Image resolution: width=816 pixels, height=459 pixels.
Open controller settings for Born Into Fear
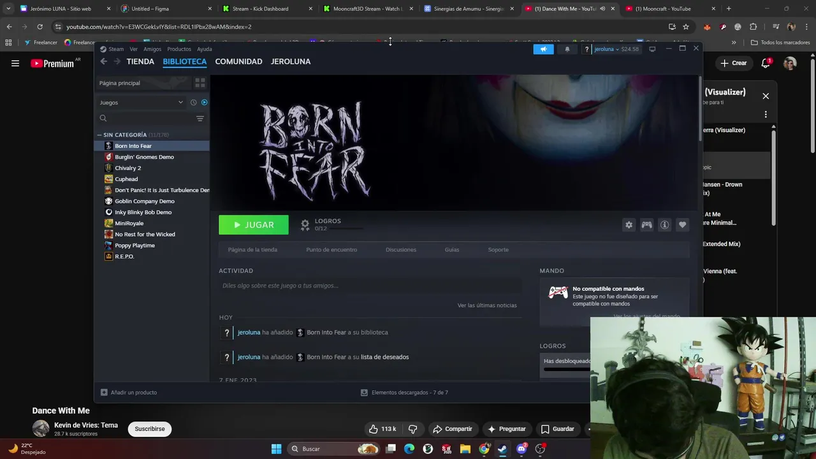click(646, 225)
